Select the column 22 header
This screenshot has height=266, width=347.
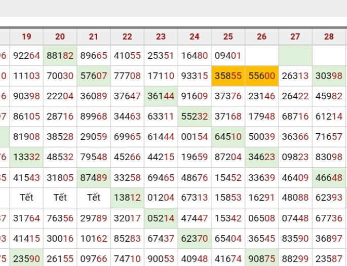127,36
